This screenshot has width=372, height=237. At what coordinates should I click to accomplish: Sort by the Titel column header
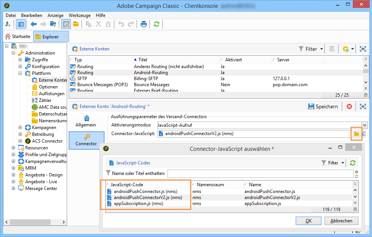176,60
